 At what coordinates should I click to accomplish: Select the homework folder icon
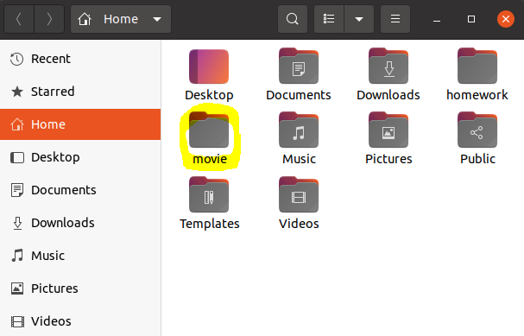click(x=477, y=66)
